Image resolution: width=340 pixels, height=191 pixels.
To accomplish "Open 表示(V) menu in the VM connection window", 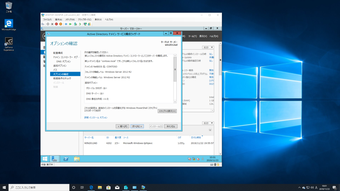I will (98, 20).
